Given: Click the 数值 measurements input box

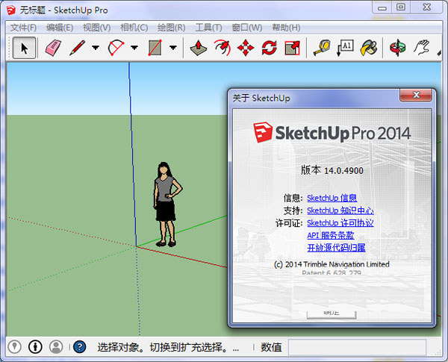Looking at the screenshot, I should (x=357, y=347).
